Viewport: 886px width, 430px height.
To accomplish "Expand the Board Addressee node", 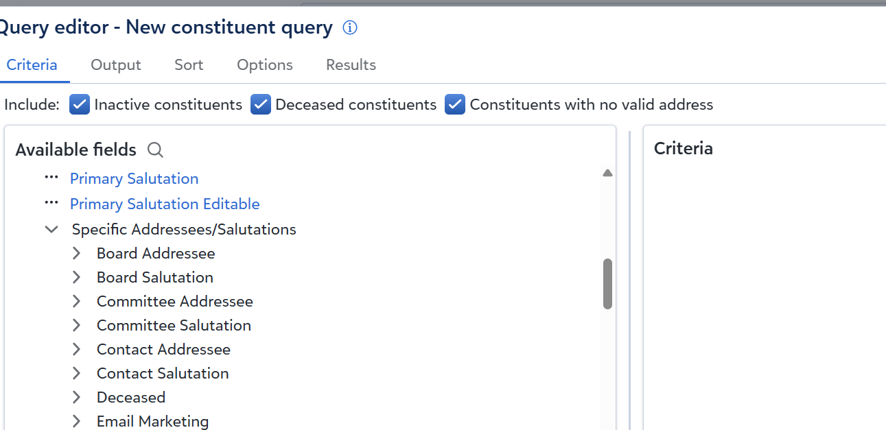I will 77,254.
